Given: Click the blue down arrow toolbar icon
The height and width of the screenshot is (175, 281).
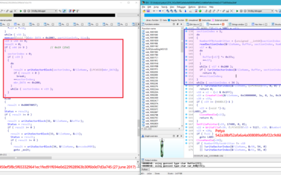Looking at the screenshot, I should coord(185,11).
